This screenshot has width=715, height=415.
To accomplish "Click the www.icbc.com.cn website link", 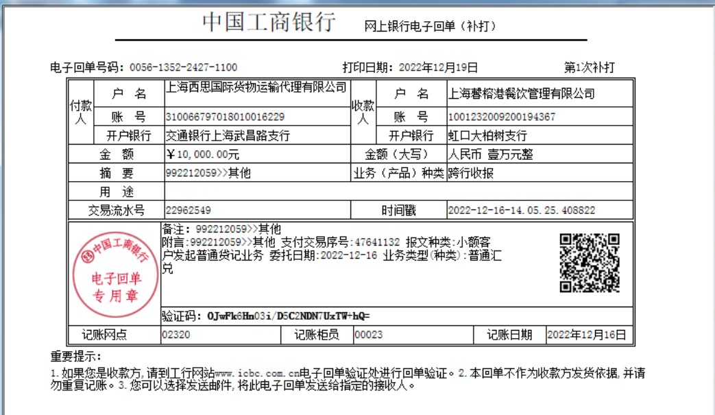I will tap(257, 374).
